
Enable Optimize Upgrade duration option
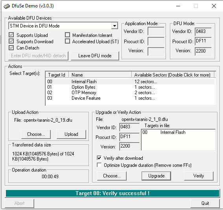(x=99, y=165)
